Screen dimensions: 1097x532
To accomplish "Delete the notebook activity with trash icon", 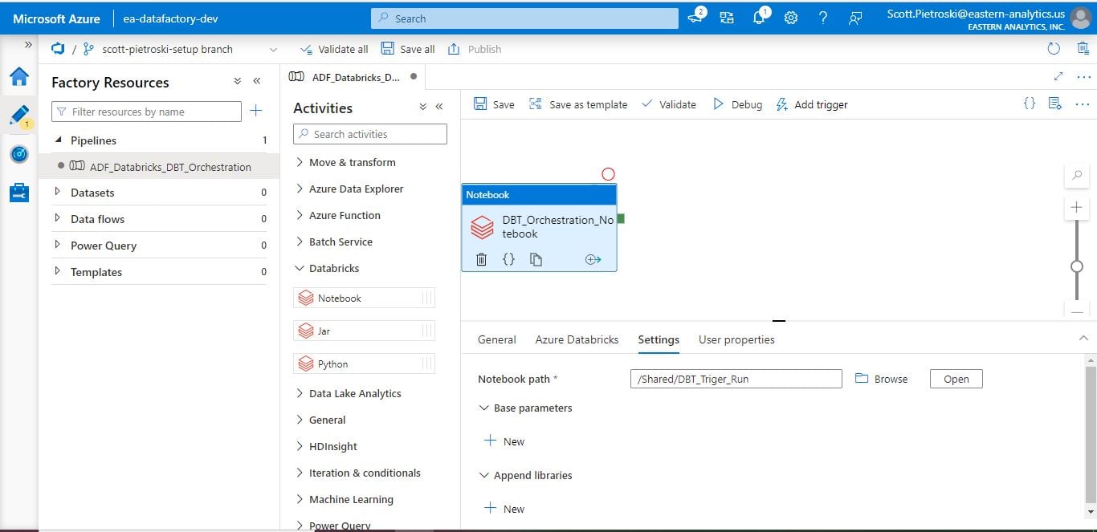I will [481, 259].
